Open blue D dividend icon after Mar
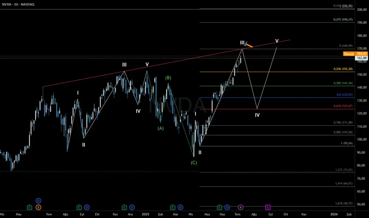The width and height of the screenshot is (369, 218). coord(180,207)
